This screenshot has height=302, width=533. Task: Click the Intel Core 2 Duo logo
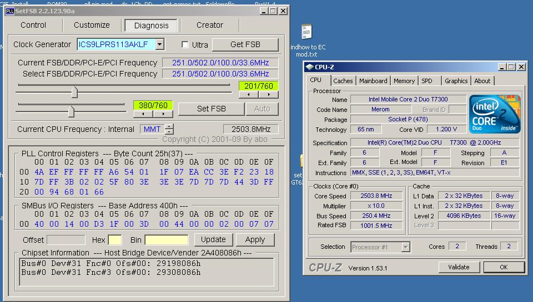click(x=495, y=114)
